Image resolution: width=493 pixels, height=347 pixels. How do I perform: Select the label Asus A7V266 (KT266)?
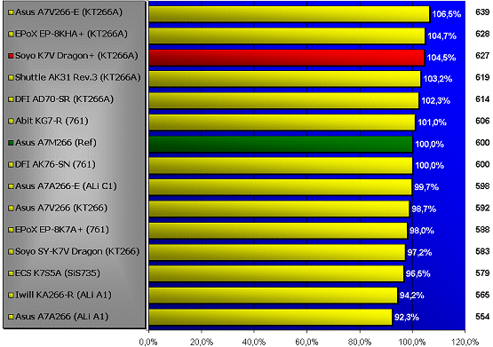(61, 208)
